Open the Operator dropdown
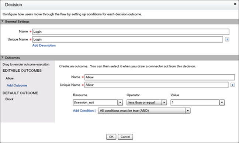The height and width of the screenshot is (143, 239). pyautogui.click(x=147, y=103)
